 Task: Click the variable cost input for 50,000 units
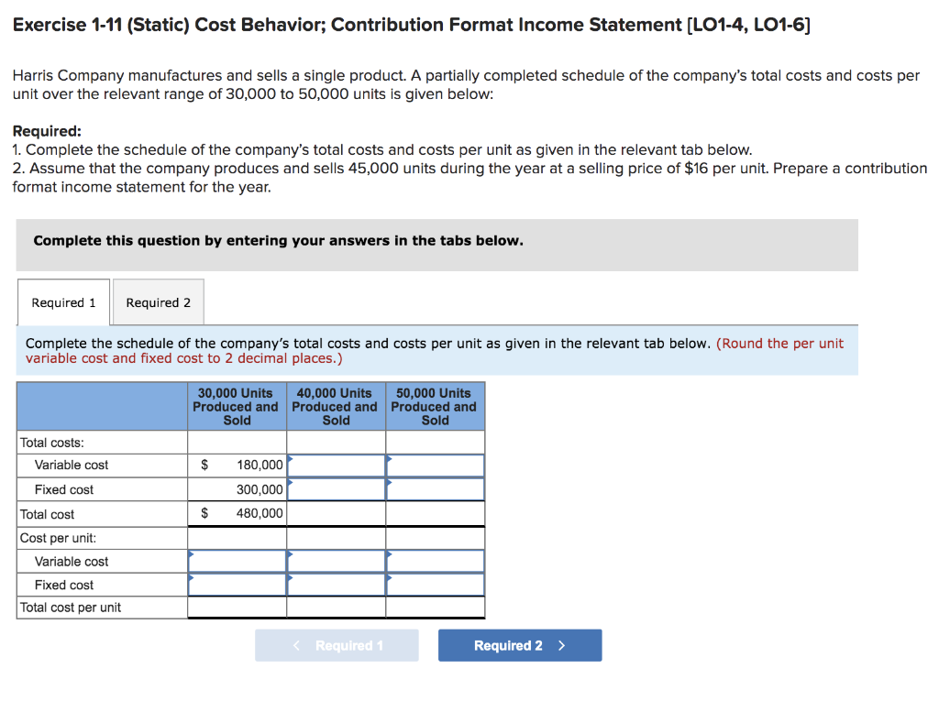[435, 465]
